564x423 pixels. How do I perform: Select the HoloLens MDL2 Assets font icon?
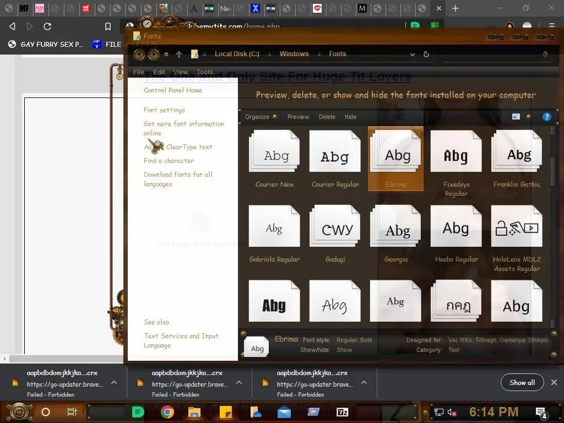517,226
